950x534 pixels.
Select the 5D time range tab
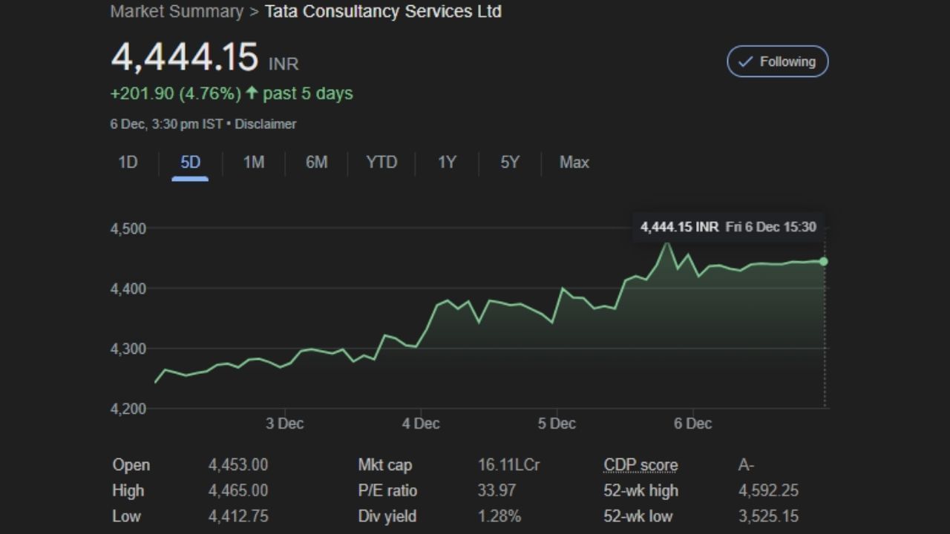pos(191,162)
